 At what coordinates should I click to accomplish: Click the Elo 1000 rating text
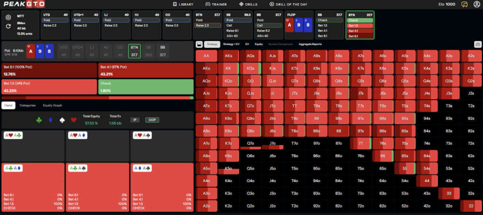point(447,4)
